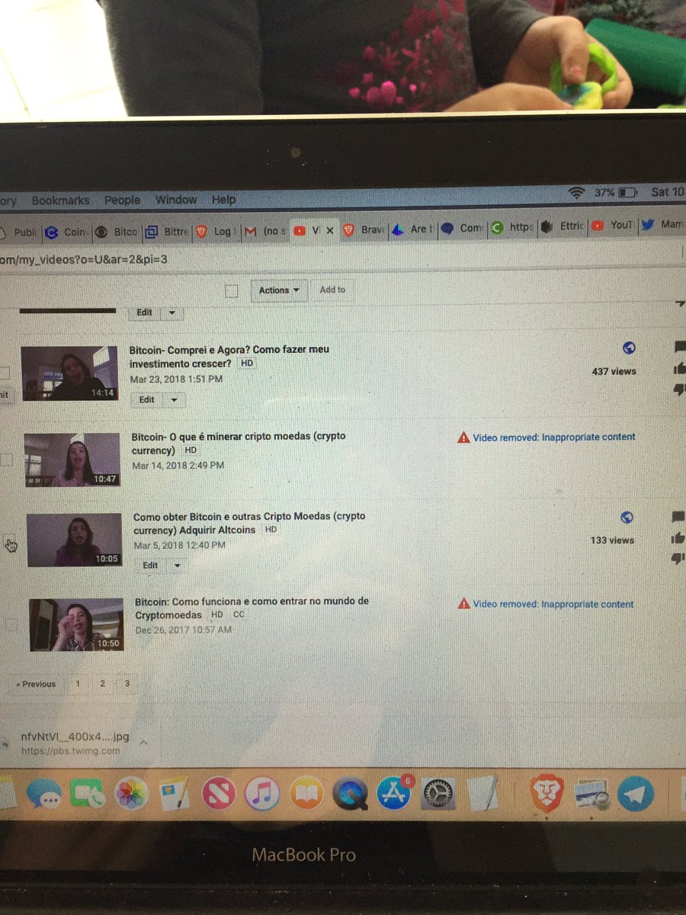Click the warning triangle on the Cryptomoedas video
The width and height of the screenshot is (686, 915).
click(463, 604)
